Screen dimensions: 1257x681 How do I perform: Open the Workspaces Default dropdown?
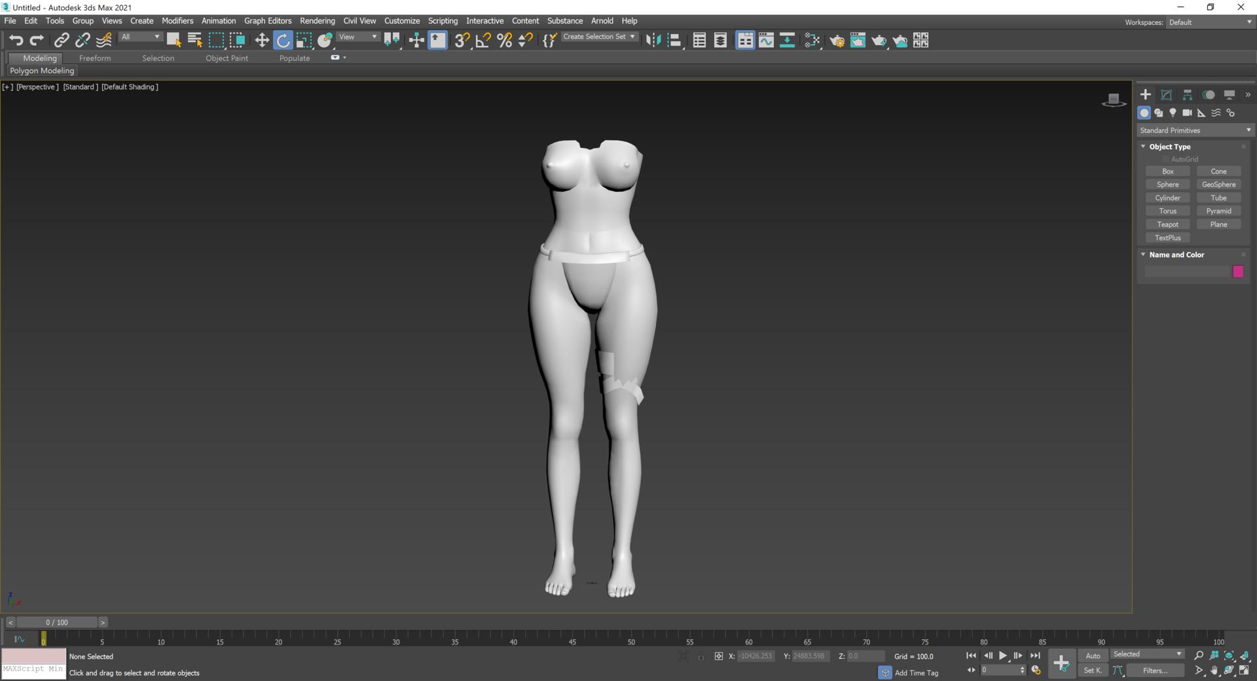click(1210, 22)
